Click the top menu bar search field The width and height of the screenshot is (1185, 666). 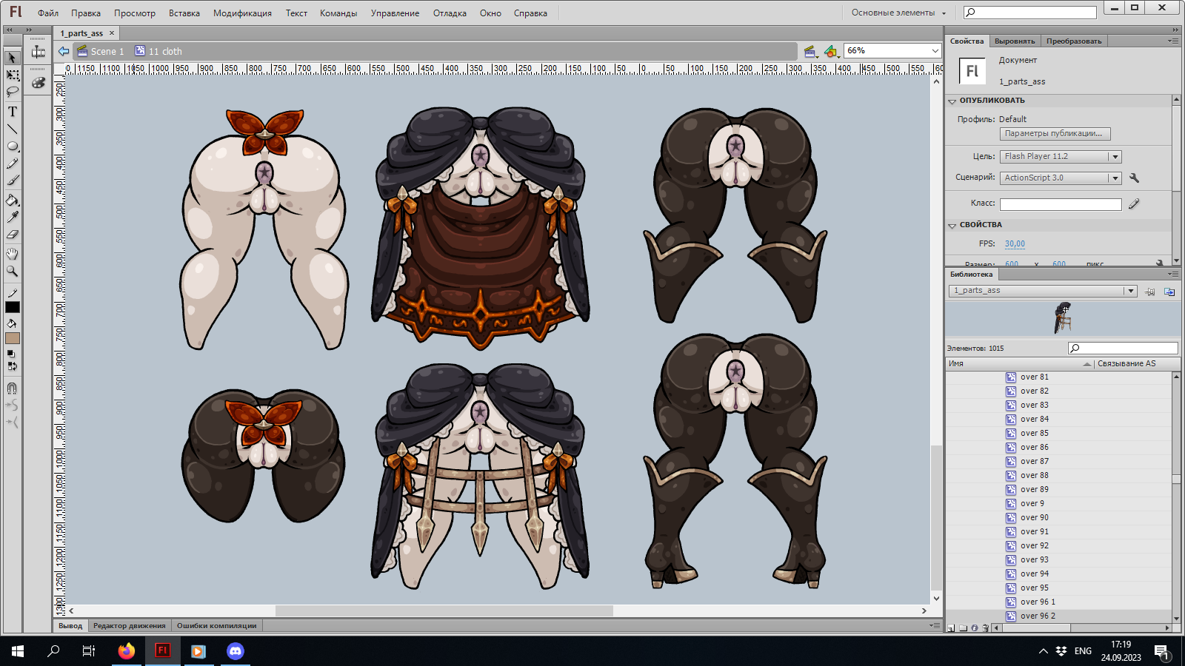(1029, 13)
